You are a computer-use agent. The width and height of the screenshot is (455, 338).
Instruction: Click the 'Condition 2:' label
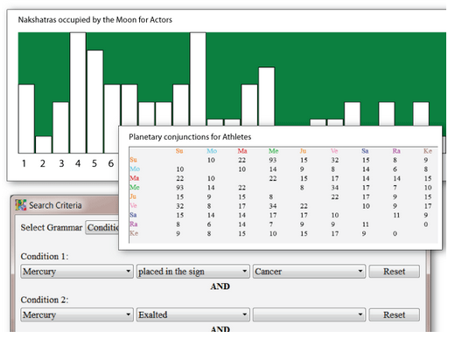(45, 300)
